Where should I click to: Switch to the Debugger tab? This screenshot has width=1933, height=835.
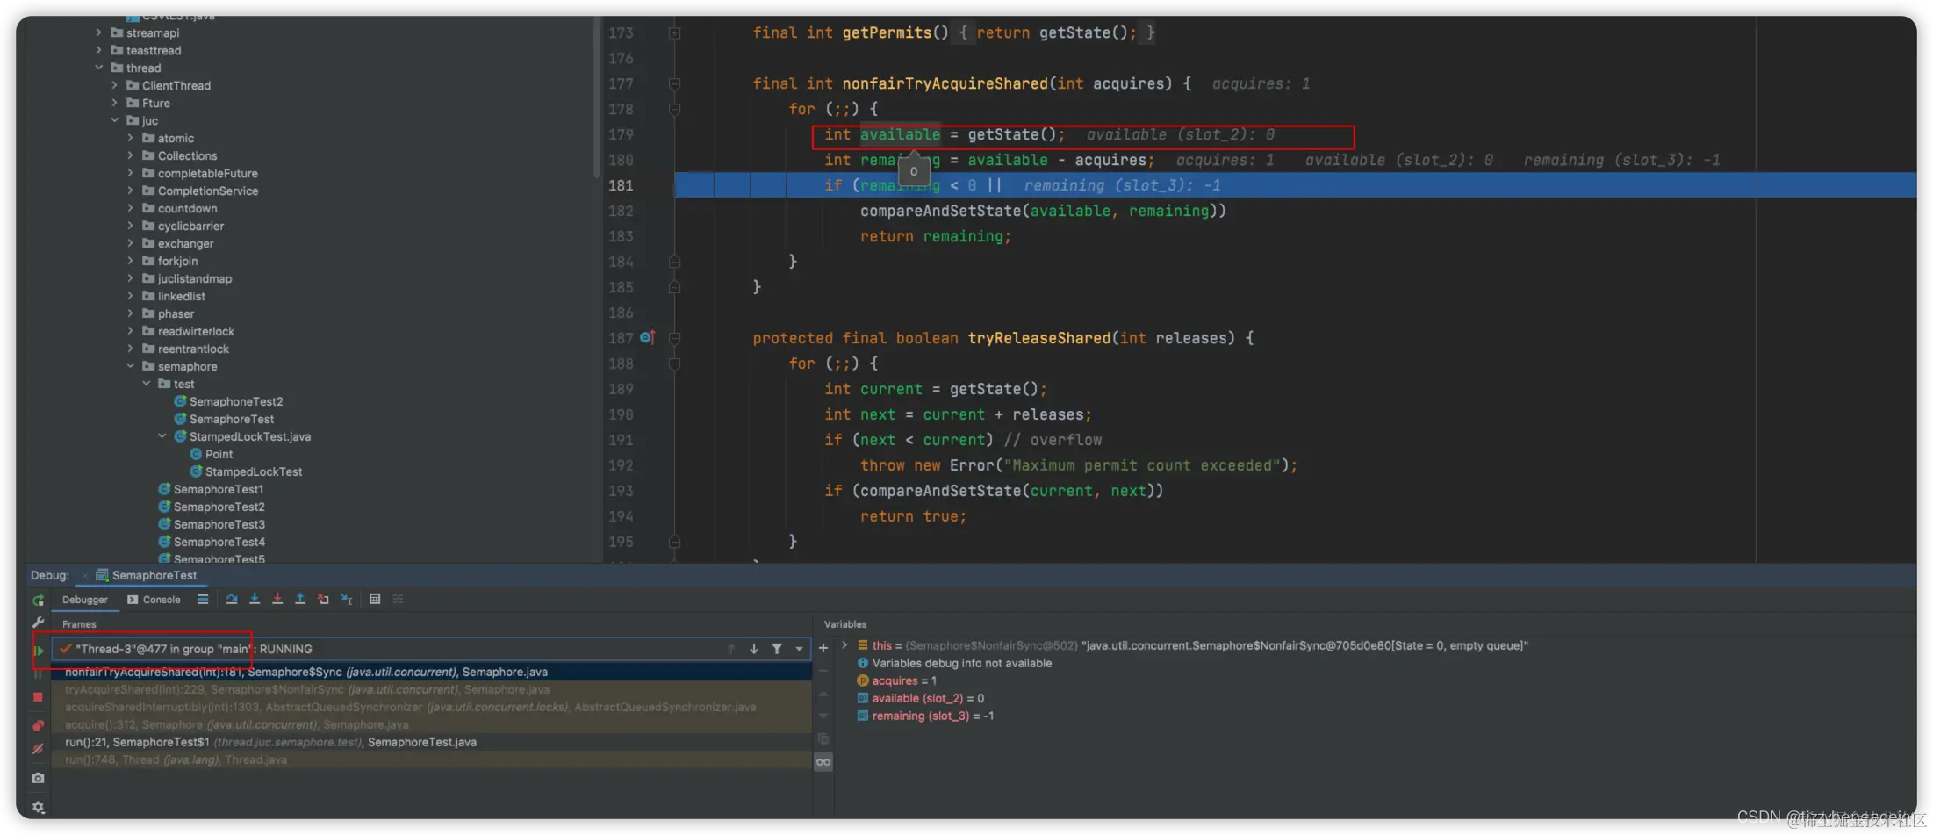click(85, 600)
